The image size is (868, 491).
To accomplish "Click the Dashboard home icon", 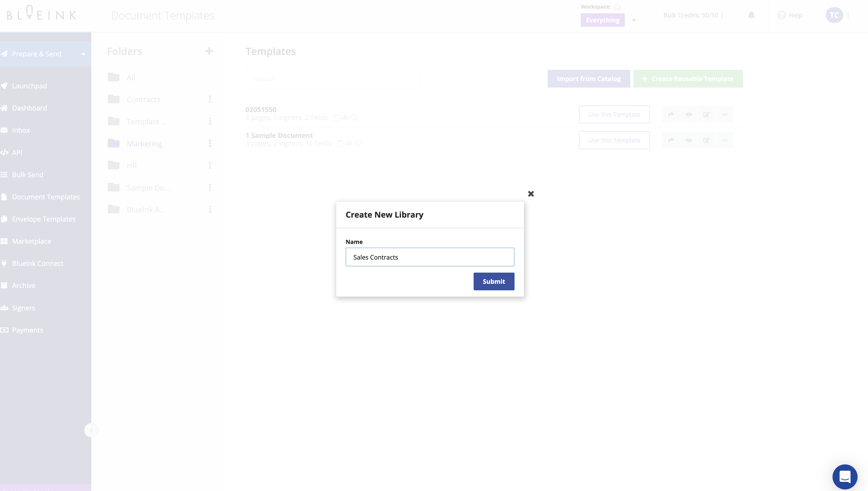I will pos(4,108).
